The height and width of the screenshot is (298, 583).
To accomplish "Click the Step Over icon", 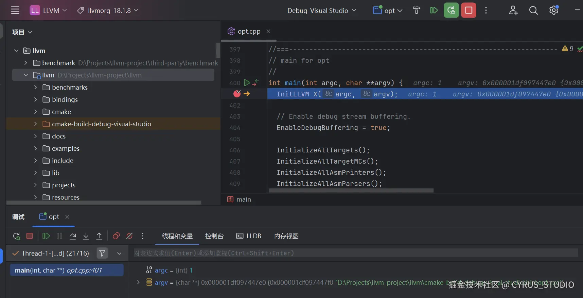I will click(x=73, y=236).
